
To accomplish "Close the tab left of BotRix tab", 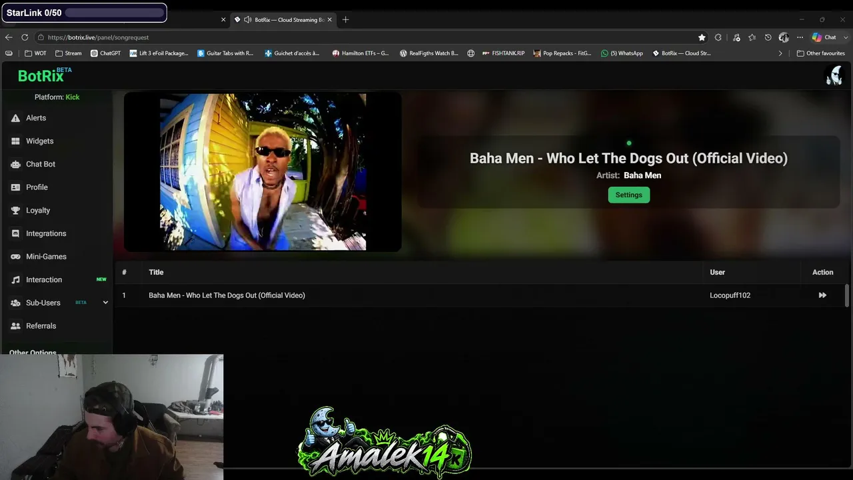I will tap(223, 20).
